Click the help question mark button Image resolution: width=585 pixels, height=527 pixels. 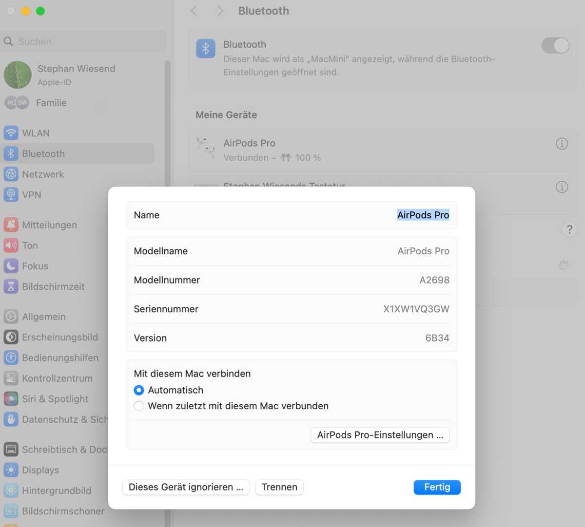click(569, 229)
